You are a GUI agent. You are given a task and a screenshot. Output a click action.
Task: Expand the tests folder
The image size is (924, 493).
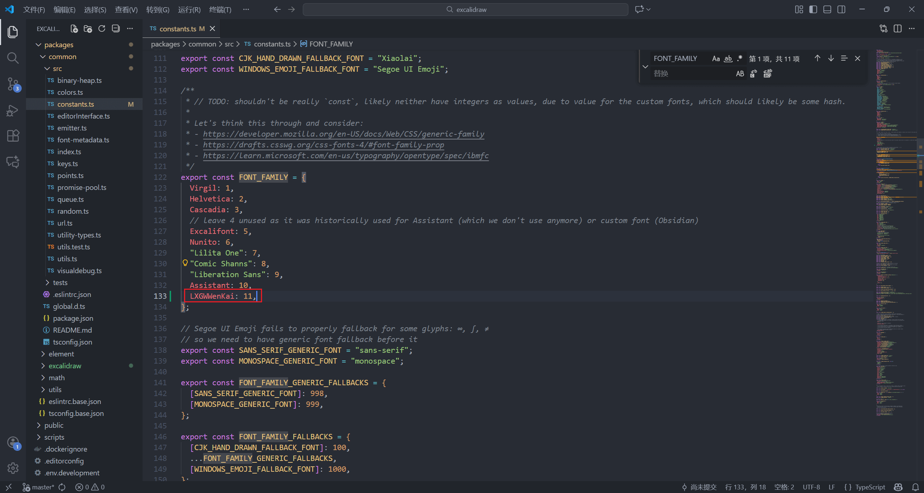[x=60, y=283]
